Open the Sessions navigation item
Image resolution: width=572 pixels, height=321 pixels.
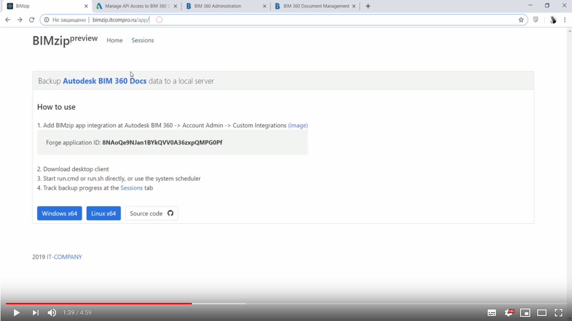tap(142, 40)
